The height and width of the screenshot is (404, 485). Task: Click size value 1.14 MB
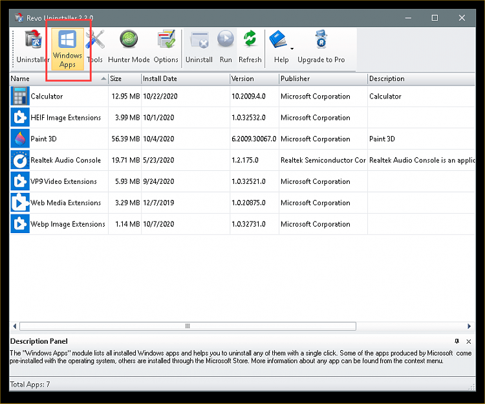(127, 224)
